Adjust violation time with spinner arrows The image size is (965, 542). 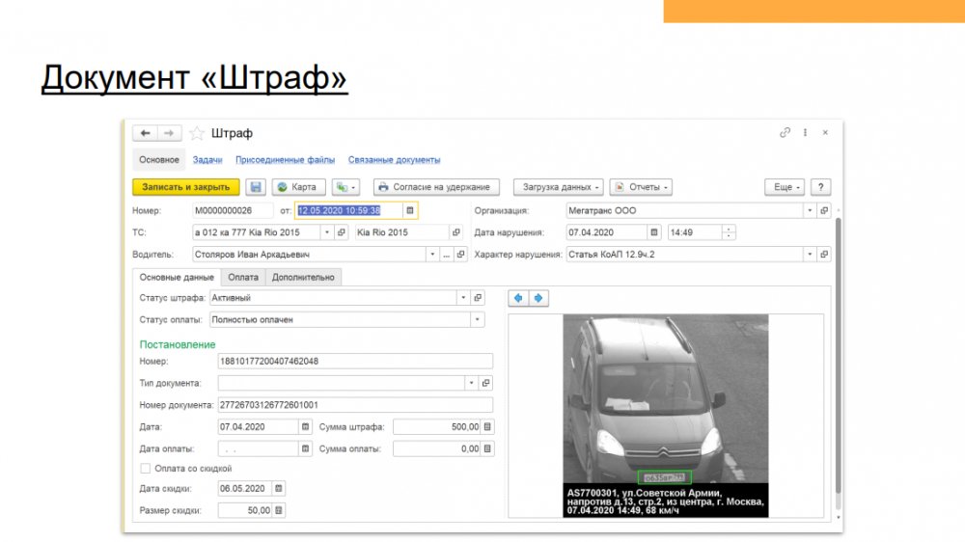pos(729,232)
